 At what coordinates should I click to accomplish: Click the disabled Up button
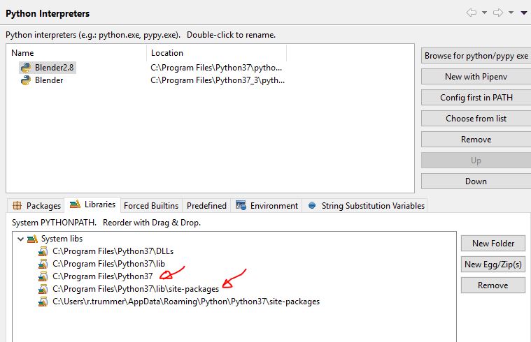point(476,161)
